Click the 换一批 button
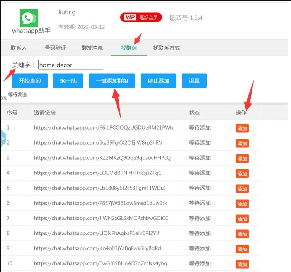 (x=68, y=80)
